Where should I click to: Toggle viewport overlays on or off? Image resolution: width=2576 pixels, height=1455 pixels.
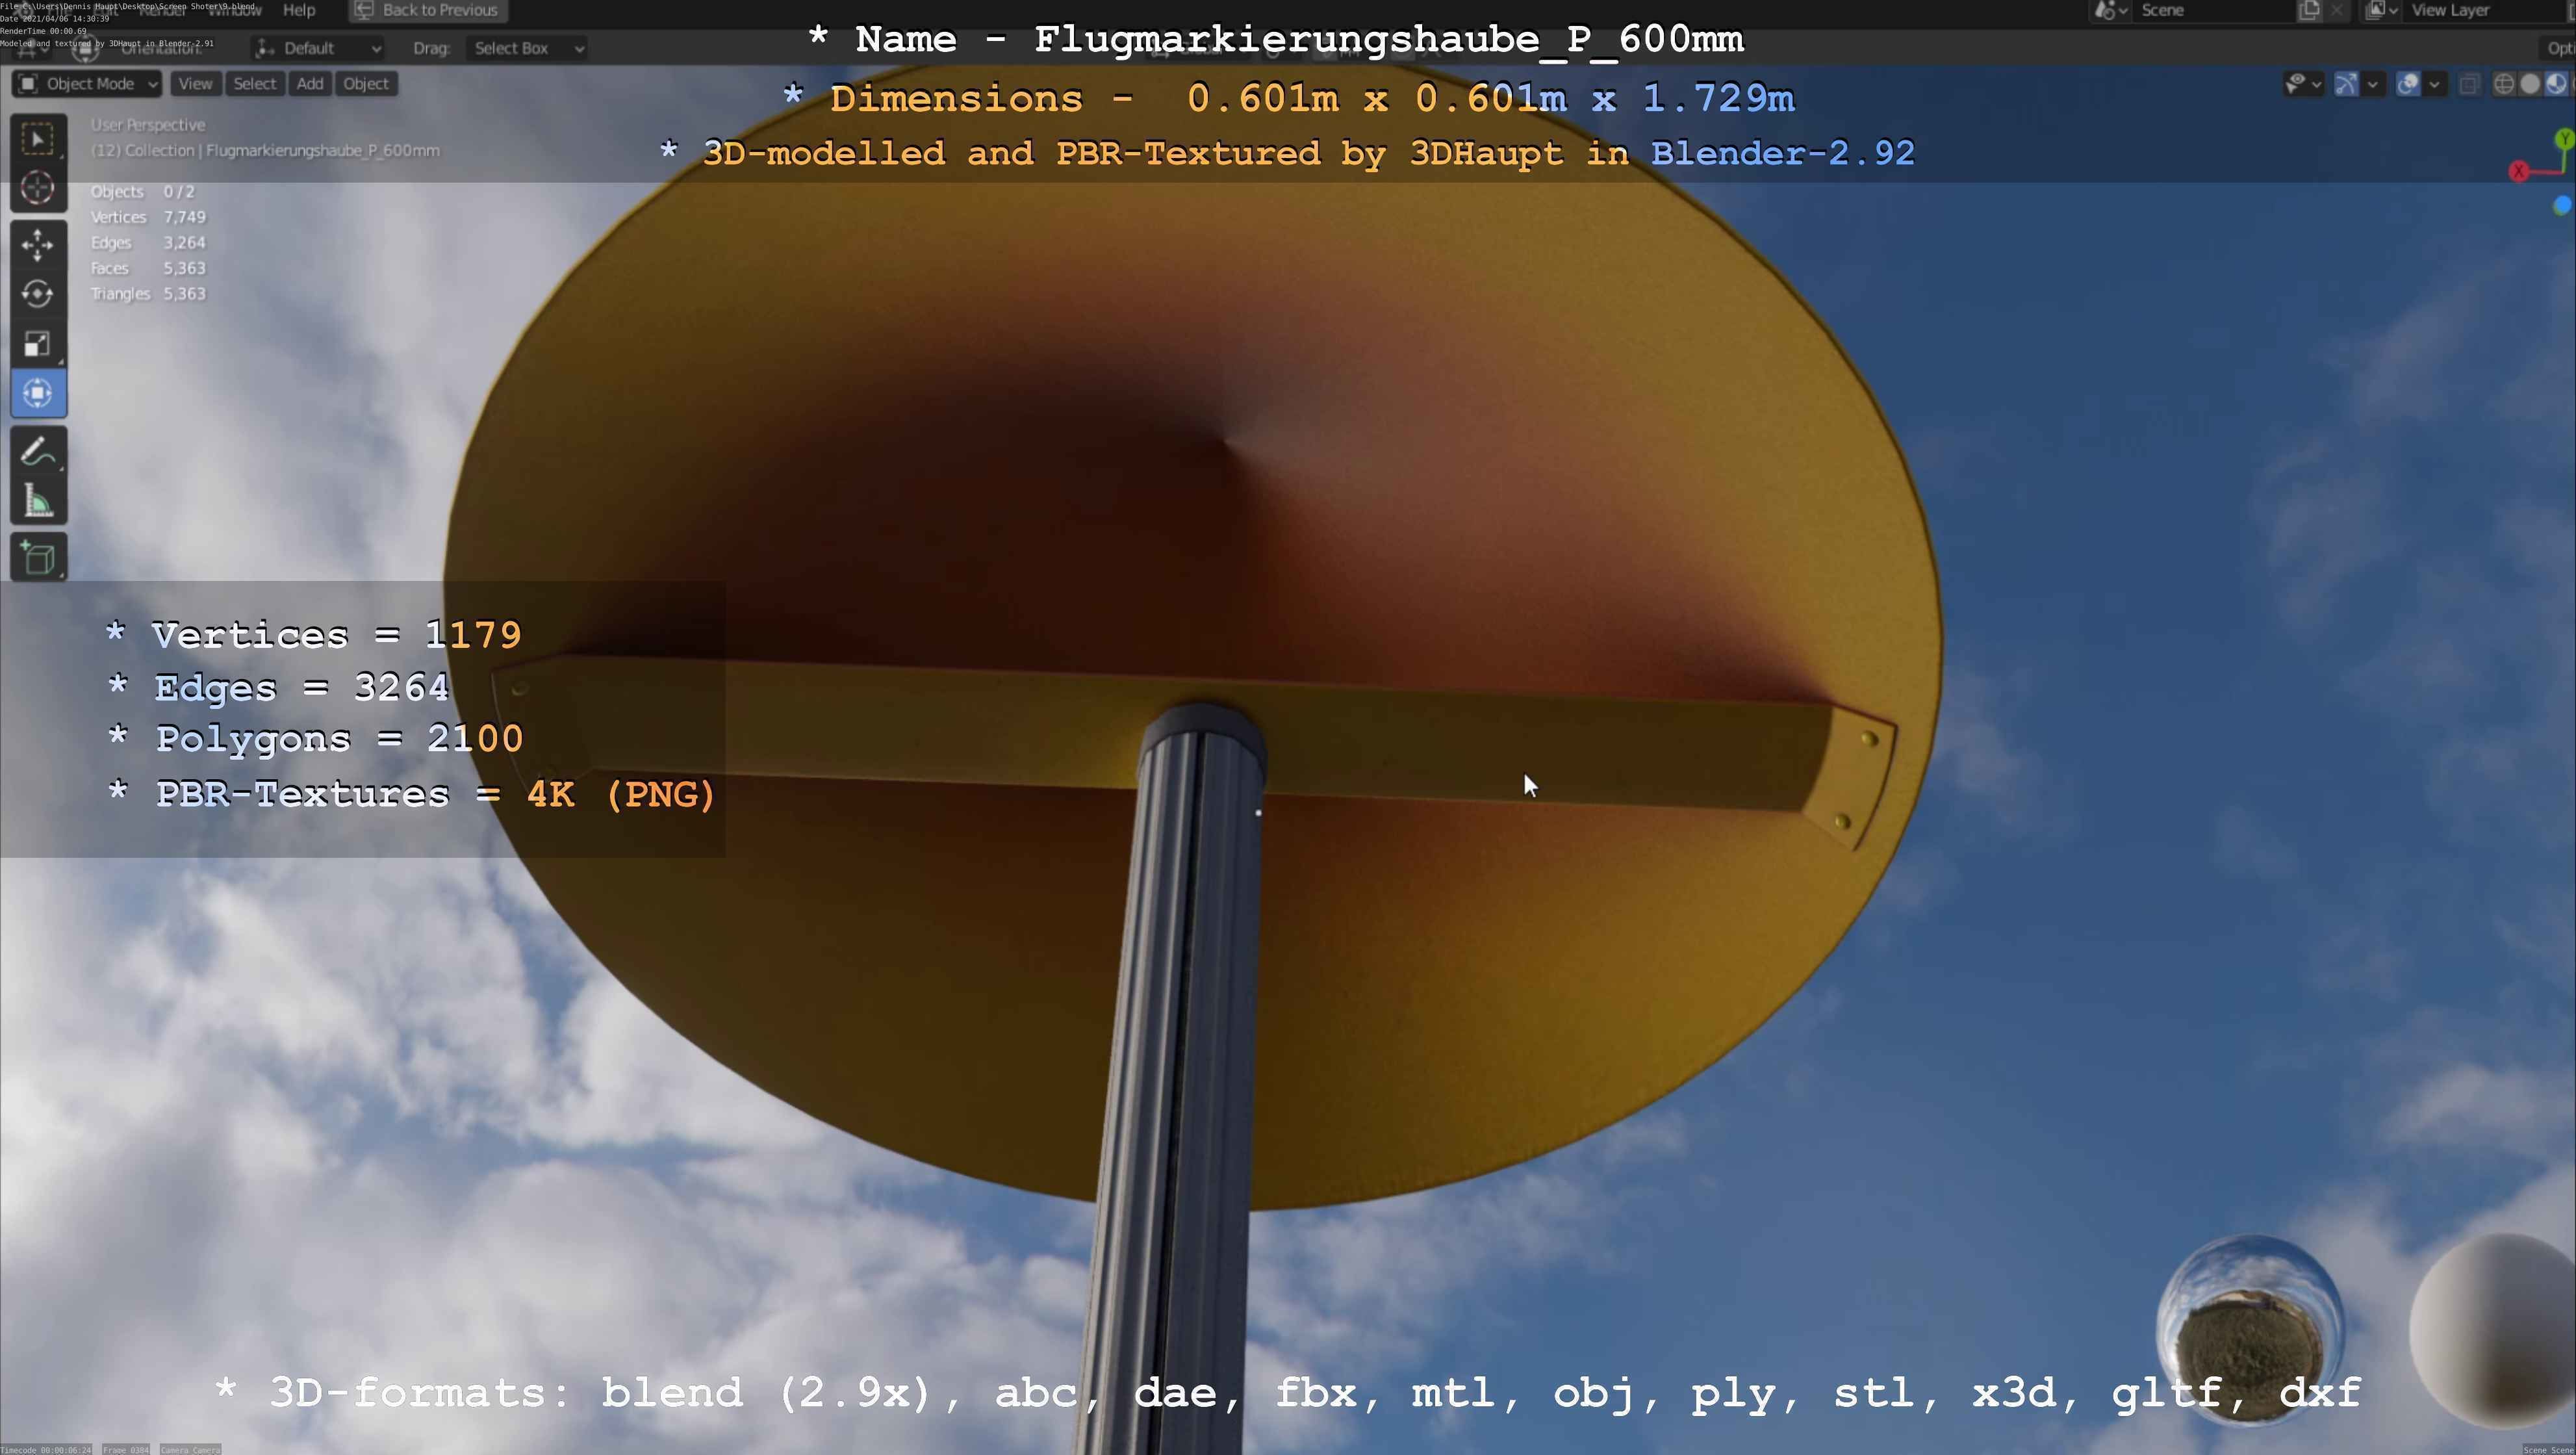pyautogui.click(x=2408, y=84)
